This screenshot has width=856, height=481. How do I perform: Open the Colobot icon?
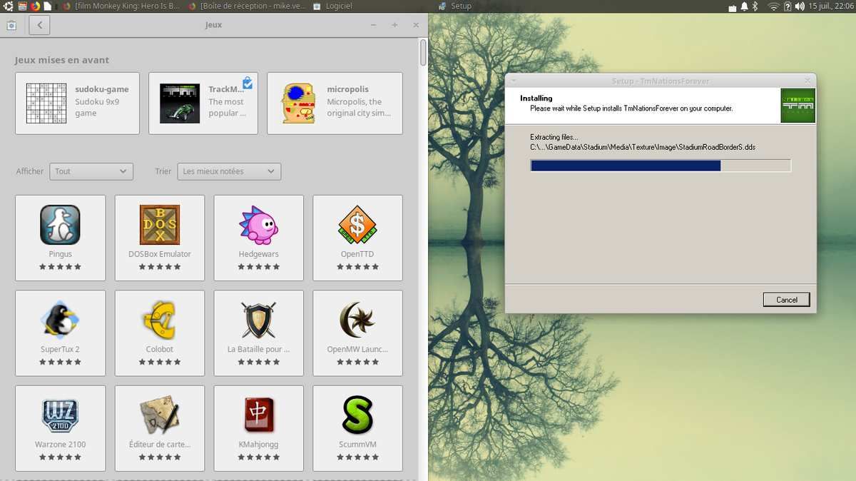coord(160,320)
